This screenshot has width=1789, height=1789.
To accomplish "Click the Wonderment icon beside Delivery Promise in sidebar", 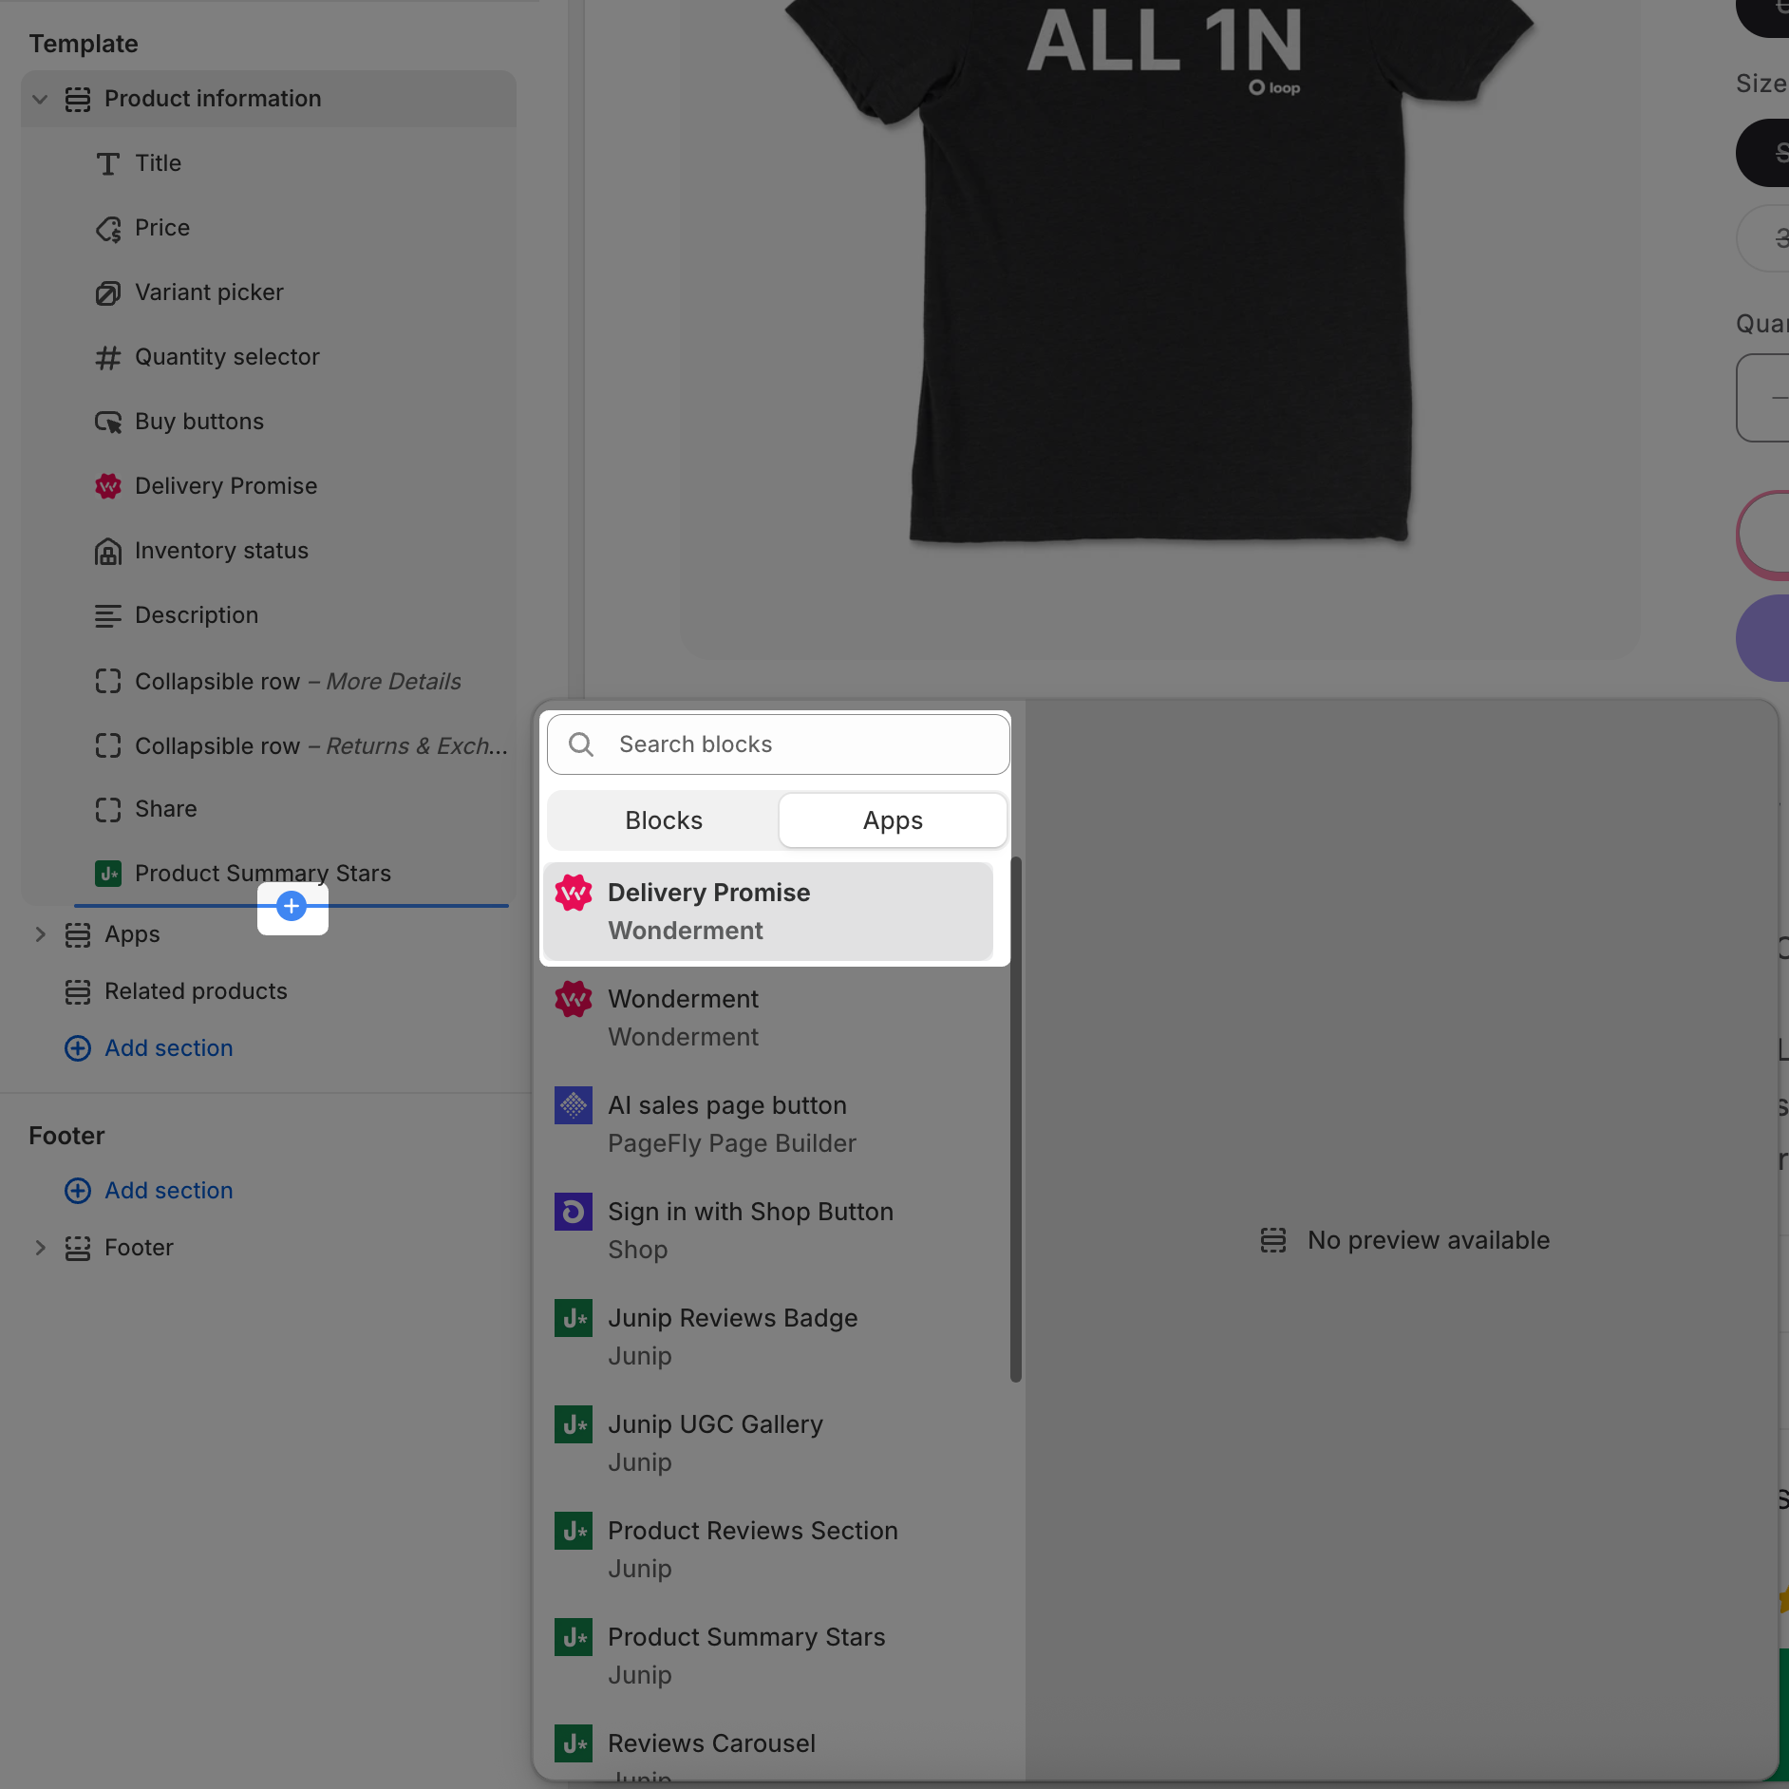I will [108, 486].
